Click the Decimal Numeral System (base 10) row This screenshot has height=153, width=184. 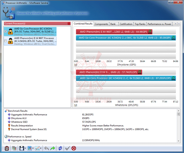point(90,129)
